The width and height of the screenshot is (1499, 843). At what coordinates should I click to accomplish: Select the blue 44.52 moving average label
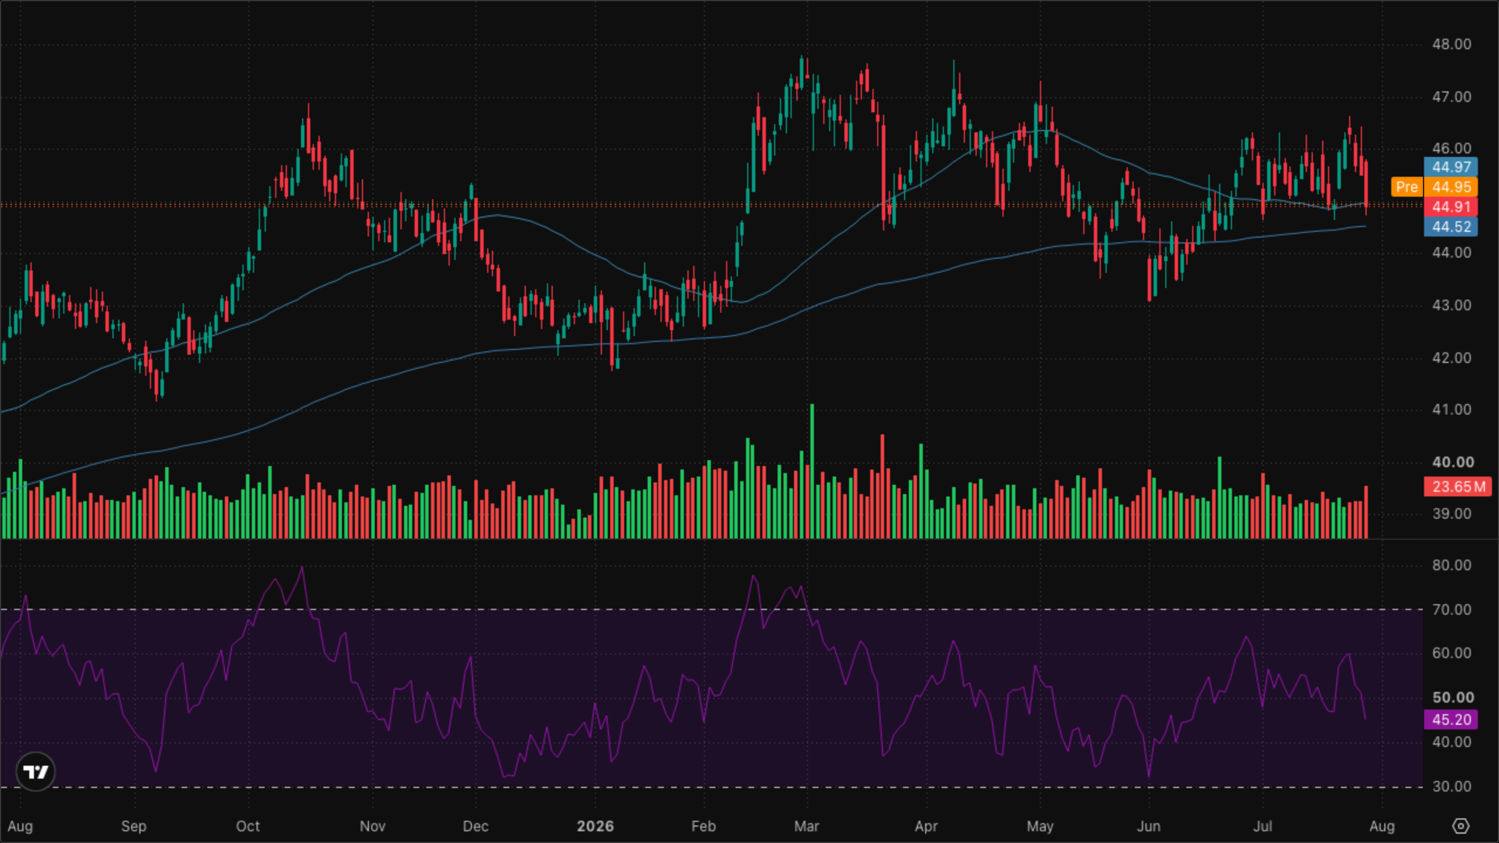coord(1451,227)
